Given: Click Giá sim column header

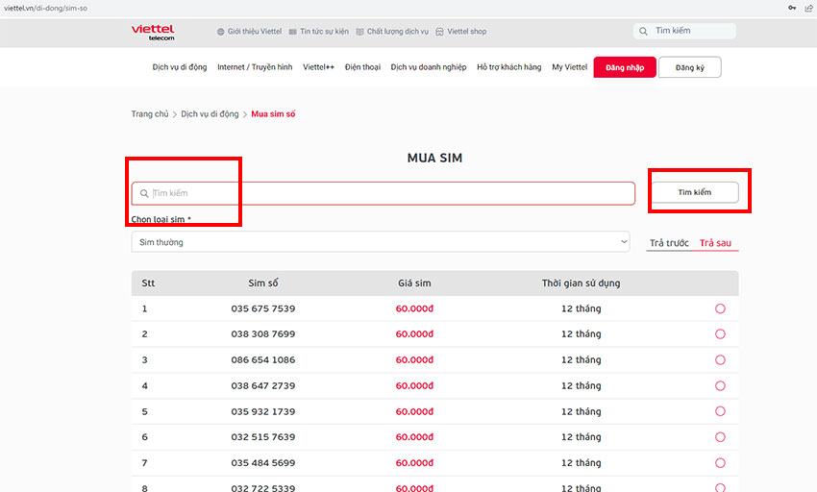Looking at the screenshot, I should coord(414,283).
